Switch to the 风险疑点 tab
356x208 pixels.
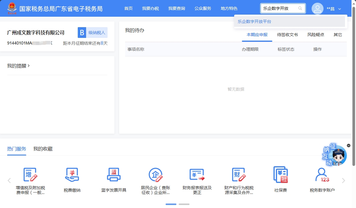[315, 35]
